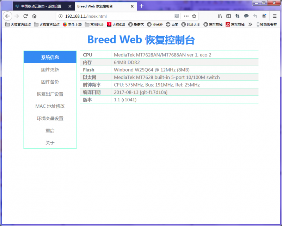Screen dimensions: 282x226
Task: Open the page actions three-dot menu
Action: tap(186, 16)
